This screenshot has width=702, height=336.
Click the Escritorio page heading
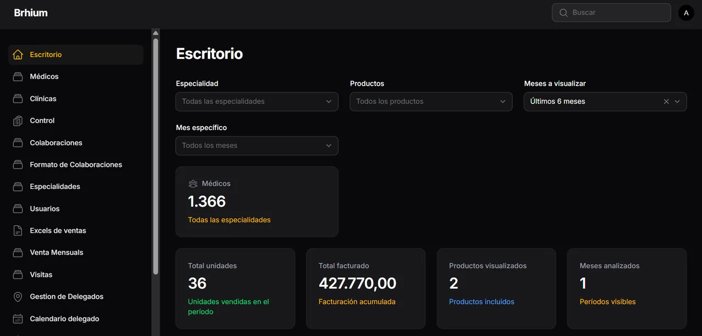210,54
